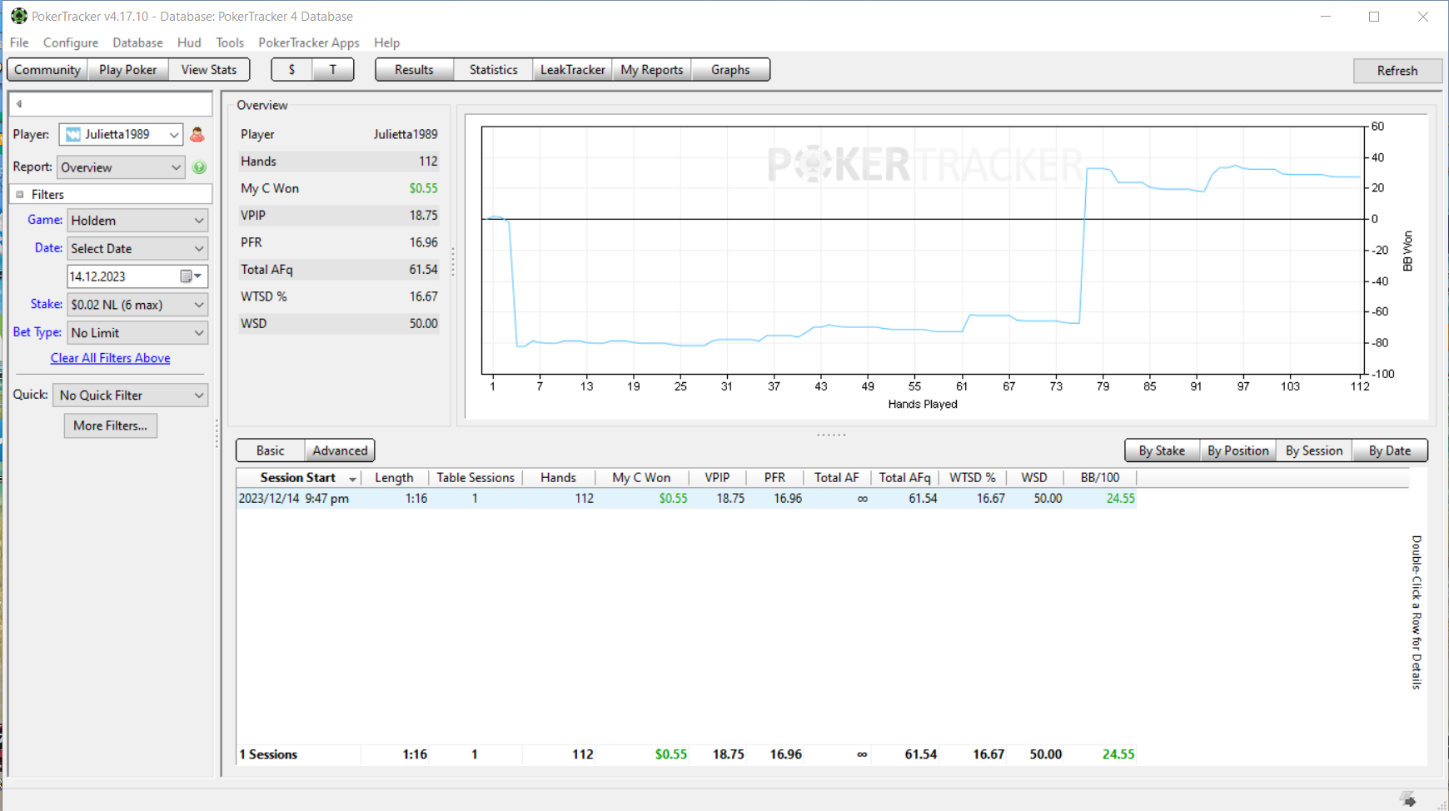This screenshot has width=1449, height=811.
Task: Open the Hud menu
Action: click(189, 42)
